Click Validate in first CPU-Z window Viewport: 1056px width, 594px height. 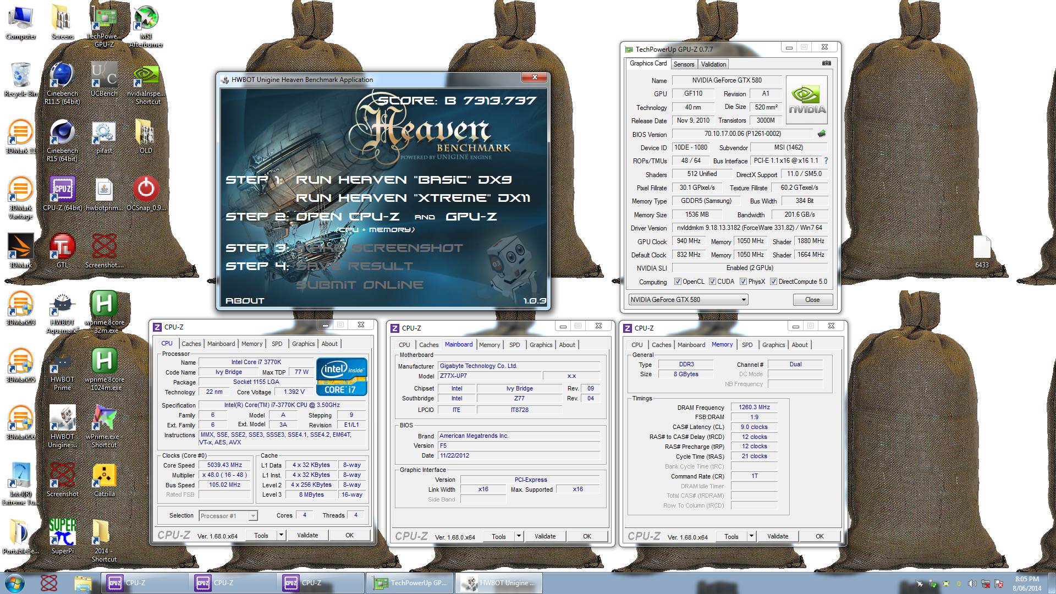(x=307, y=535)
